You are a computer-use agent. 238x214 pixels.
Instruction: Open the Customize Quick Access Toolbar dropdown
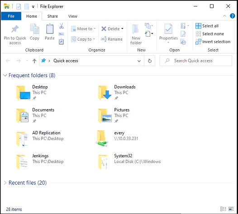33,7
